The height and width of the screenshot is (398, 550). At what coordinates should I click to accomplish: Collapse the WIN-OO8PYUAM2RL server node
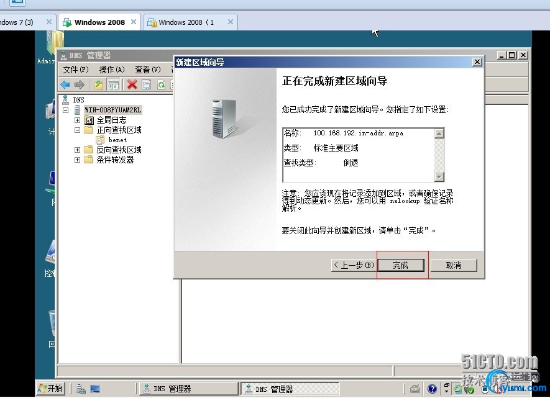coord(66,110)
